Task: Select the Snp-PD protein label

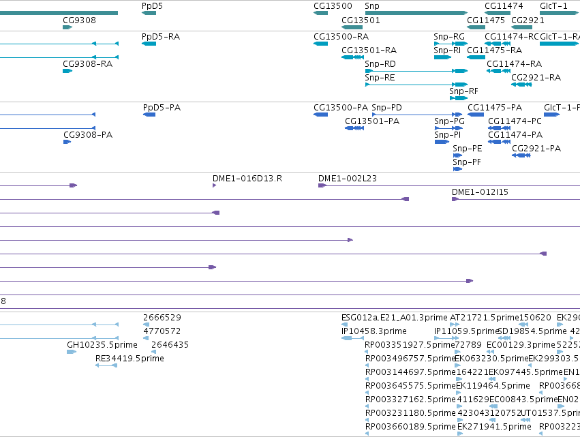Action: pyautogui.click(x=387, y=108)
